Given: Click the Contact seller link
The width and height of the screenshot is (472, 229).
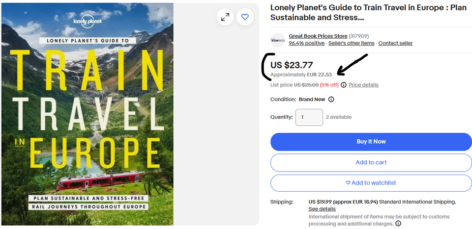Looking at the screenshot, I should pos(395,43).
